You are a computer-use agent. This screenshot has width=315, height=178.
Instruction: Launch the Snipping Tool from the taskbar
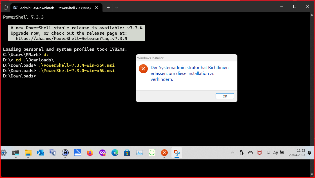[177, 153]
